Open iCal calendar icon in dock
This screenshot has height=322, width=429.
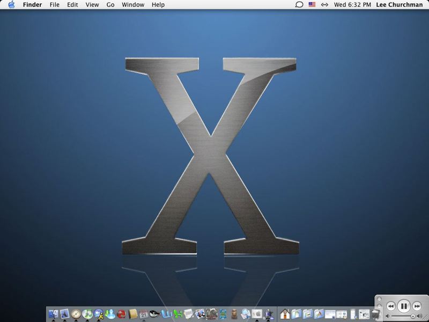pyautogui.click(x=144, y=314)
